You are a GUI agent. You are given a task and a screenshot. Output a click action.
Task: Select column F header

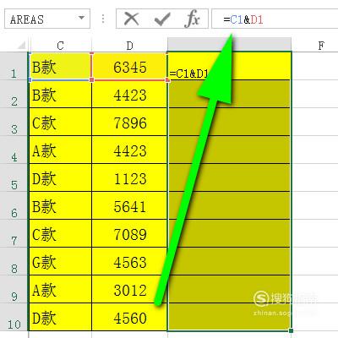pyautogui.click(x=321, y=45)
